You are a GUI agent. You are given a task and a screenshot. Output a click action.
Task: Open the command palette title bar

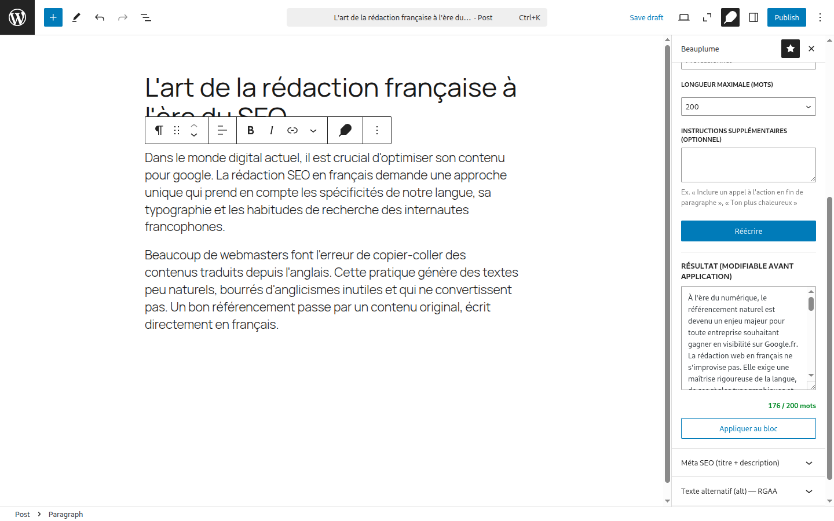click(417, 17)
